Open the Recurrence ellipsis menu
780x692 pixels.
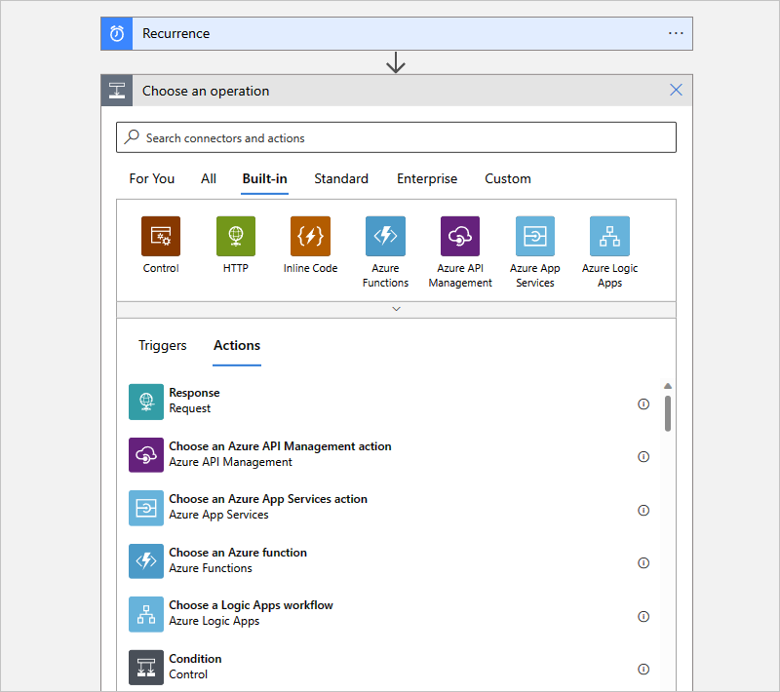tap(676, 33)
